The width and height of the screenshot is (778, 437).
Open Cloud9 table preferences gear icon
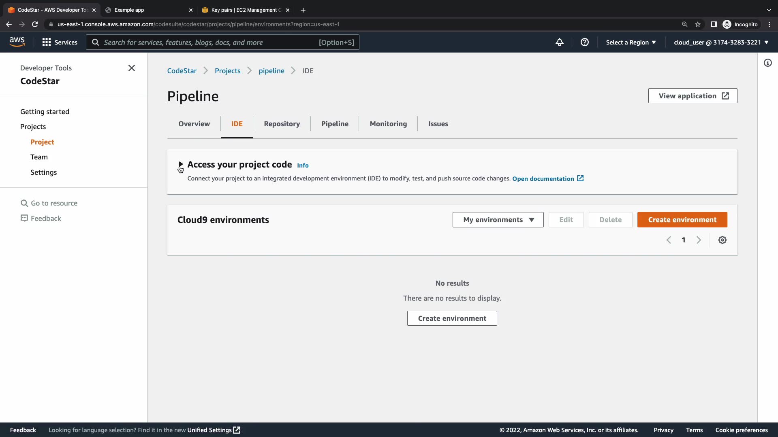click(x=722, y=240)
